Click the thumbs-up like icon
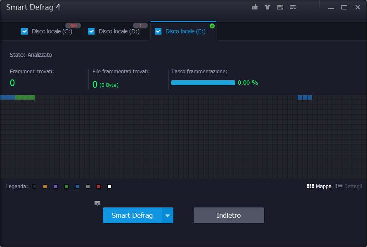The image size is (367, 247). 255,7
